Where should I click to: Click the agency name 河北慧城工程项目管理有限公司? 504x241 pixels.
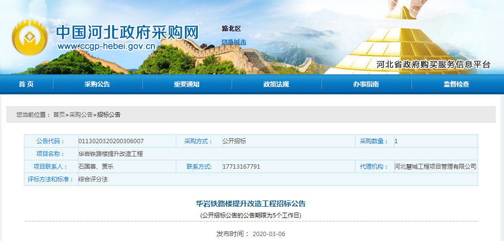tap(435, 167)
